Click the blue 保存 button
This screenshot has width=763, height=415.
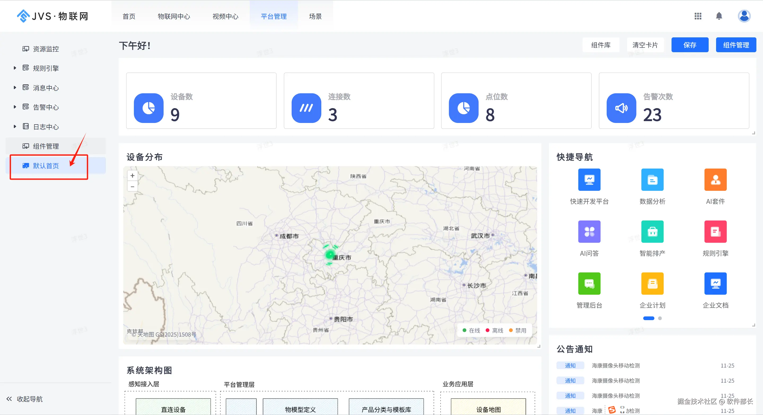(x=690, y=45)
